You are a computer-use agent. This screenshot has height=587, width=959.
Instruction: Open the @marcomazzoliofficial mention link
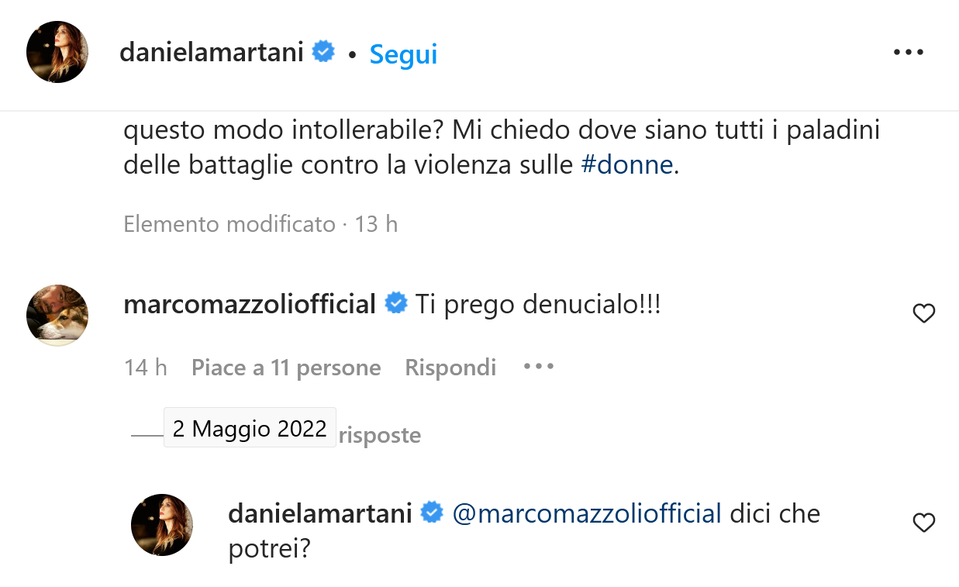[x=587, y=513]
